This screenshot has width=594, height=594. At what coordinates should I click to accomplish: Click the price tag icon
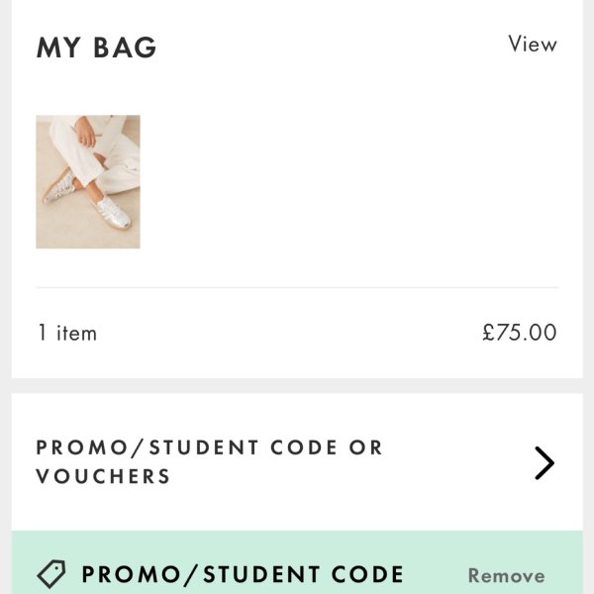click(51, 574)
